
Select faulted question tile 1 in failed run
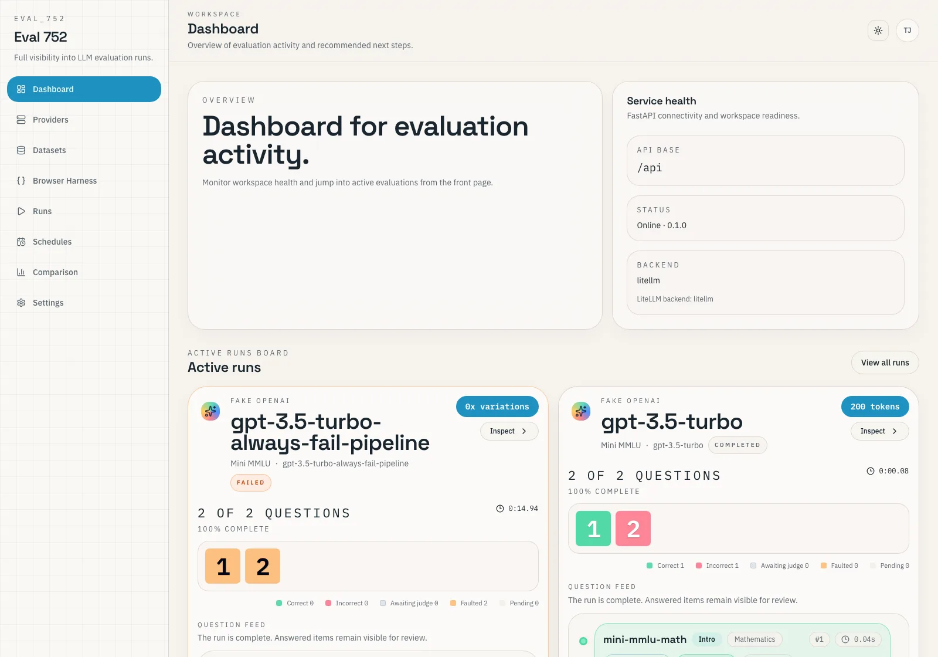223,566
